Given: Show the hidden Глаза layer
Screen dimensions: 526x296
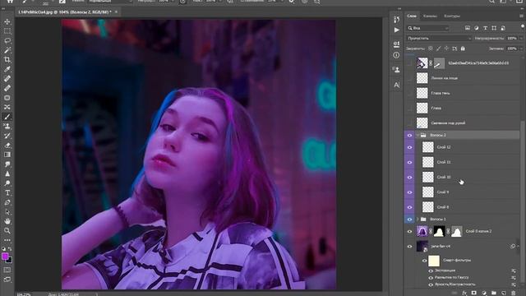Looking at the screenshot, I should 409,108.
